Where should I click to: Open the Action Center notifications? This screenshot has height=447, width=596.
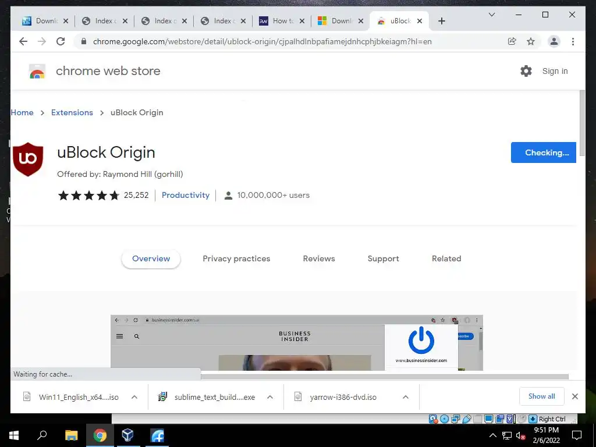click(x=577, y=435)
